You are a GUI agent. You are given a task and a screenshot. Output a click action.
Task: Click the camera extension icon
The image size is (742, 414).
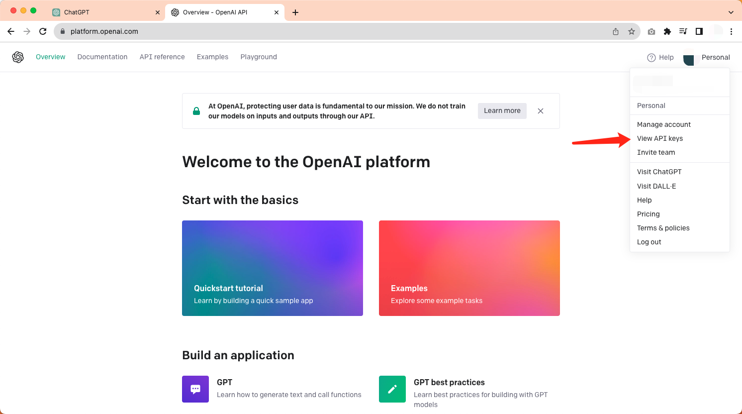[x=651, y=31]
